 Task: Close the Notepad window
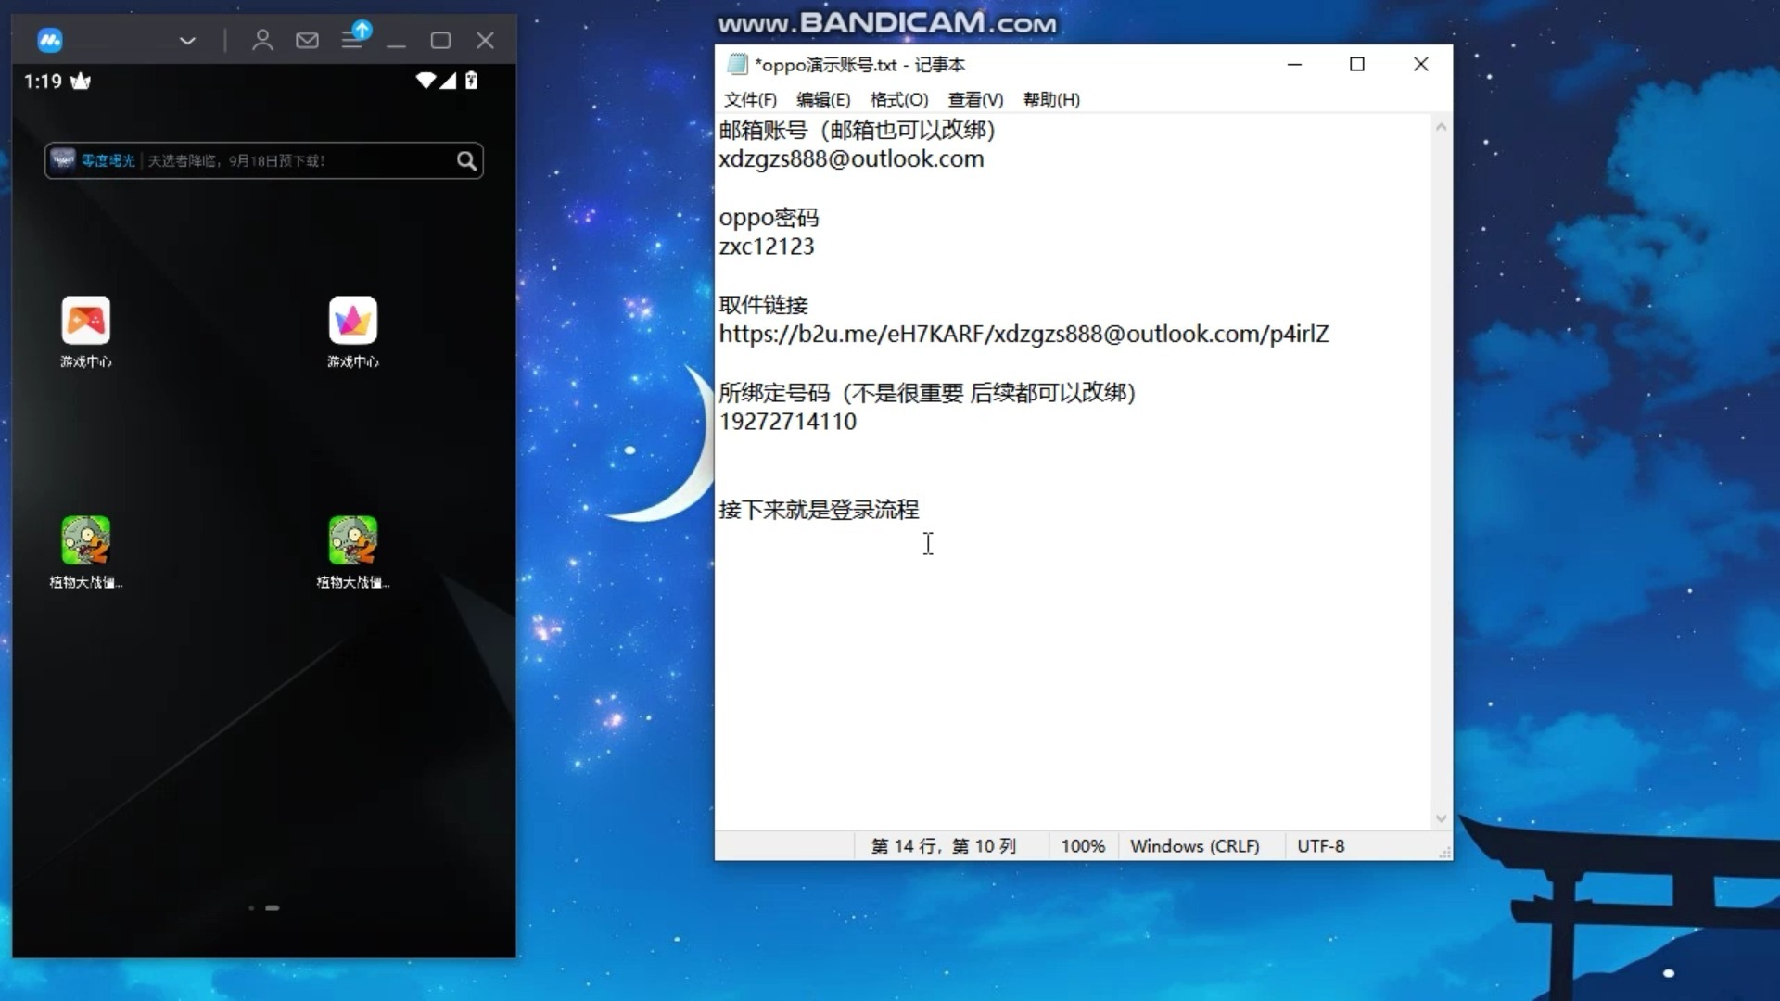[1420, 64]
